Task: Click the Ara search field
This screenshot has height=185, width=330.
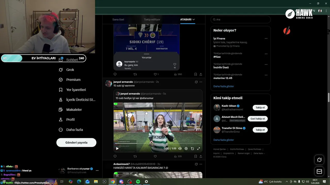Action: coord(241,20)
